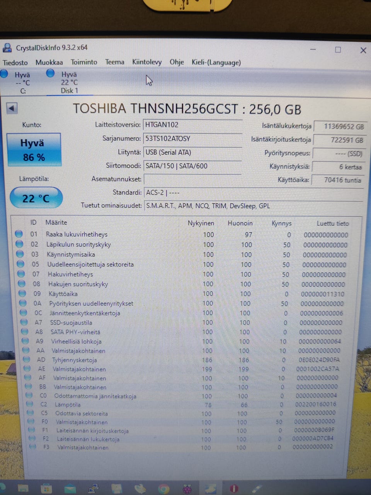
Task: Click the Luettu tieto column header
Action: tap(332, 223)
